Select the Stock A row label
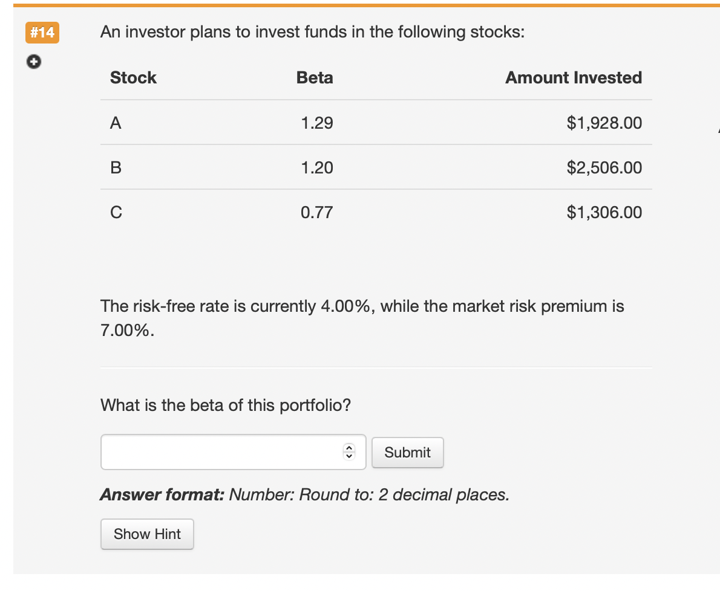The height and width of the screenshot is (591, 720). pyautogui.click(x=116, y=123)
